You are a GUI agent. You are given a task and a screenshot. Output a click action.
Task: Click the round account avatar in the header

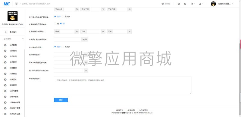[x=213, y=4]
